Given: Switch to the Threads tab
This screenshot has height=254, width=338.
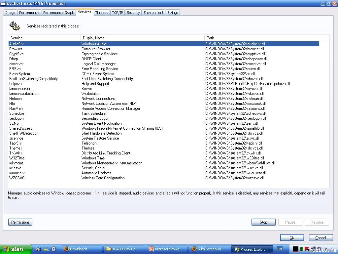Looking at the screenshot, I should tap(102, 13).
